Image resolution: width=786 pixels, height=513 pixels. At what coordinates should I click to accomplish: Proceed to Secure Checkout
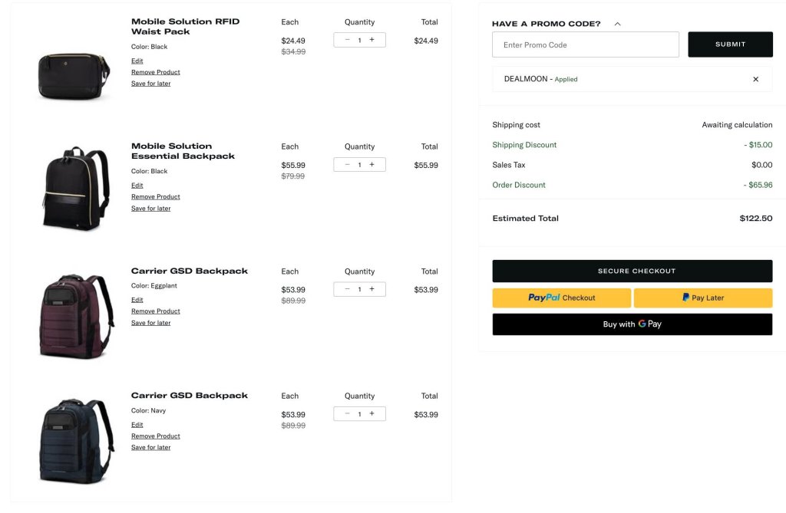tap(632, 271)
